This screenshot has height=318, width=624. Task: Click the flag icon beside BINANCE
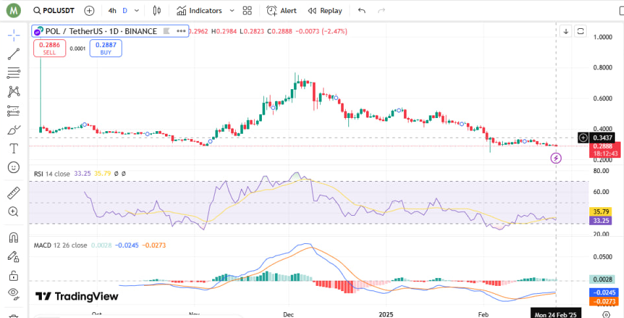[167, 31]
